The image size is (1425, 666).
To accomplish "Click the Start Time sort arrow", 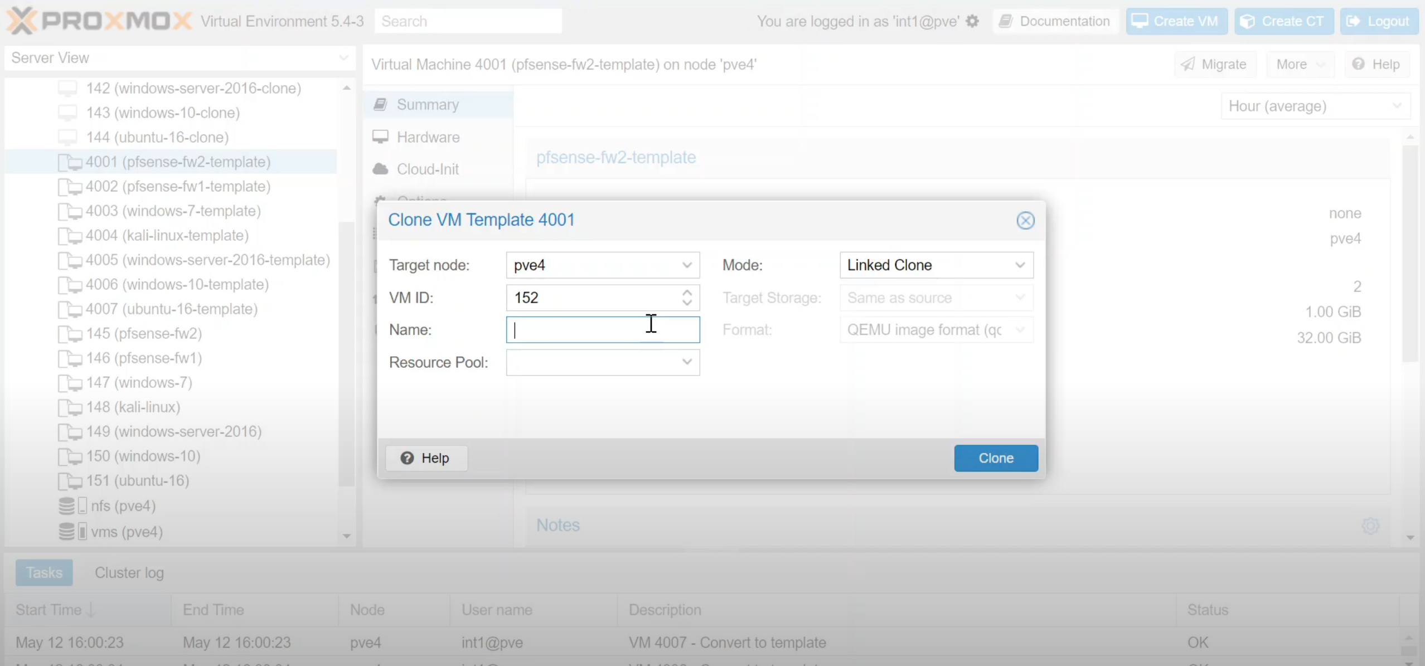I will click(x=91, y=610).
